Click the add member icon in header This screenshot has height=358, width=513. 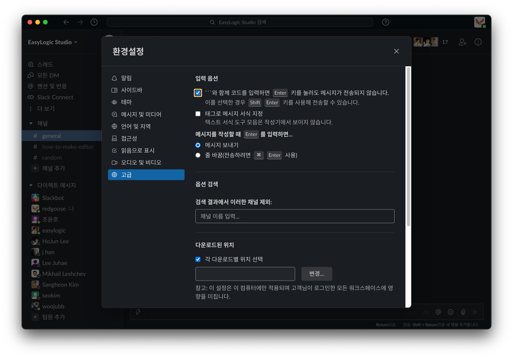click(x=462, y=42)
